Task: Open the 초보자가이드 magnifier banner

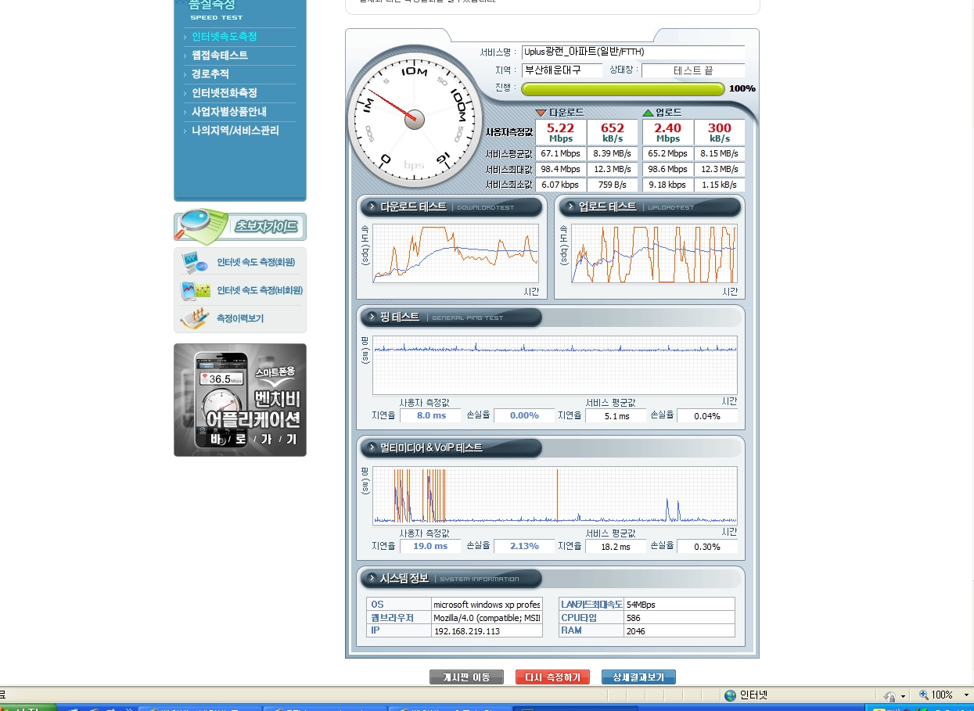Action: point(240,227)
